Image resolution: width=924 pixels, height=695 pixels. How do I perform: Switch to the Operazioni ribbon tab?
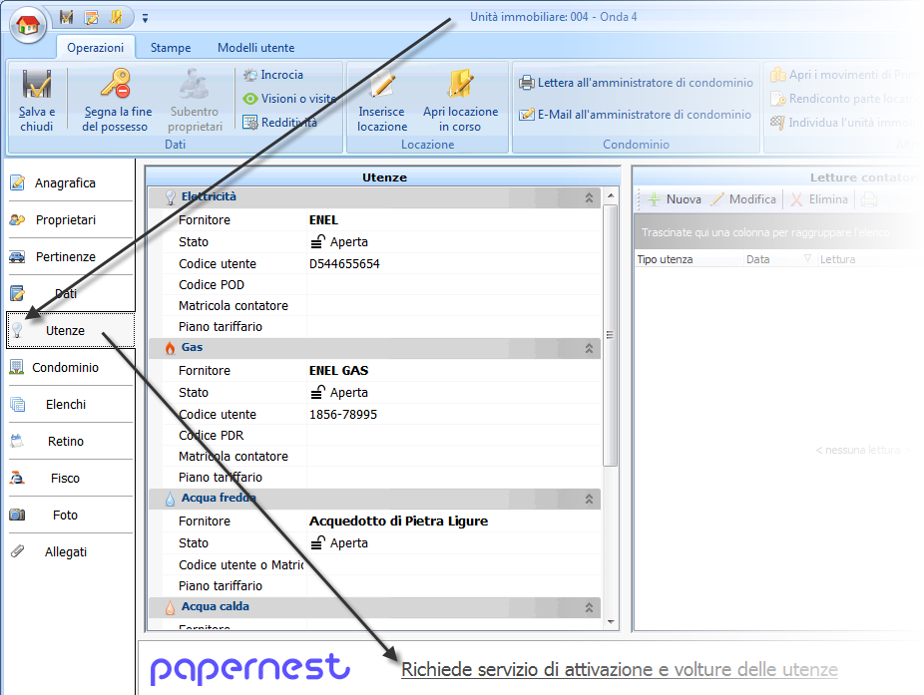point(96,48)
